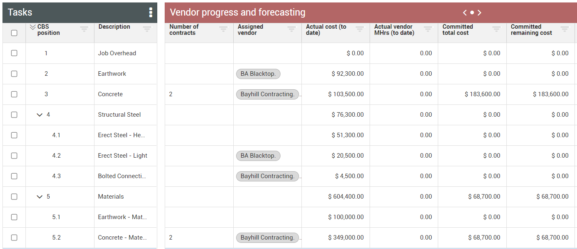Open the BA Blacktop vendor chip on Earthwork
This screenshot has height=249, width=577.
[258, 74]
